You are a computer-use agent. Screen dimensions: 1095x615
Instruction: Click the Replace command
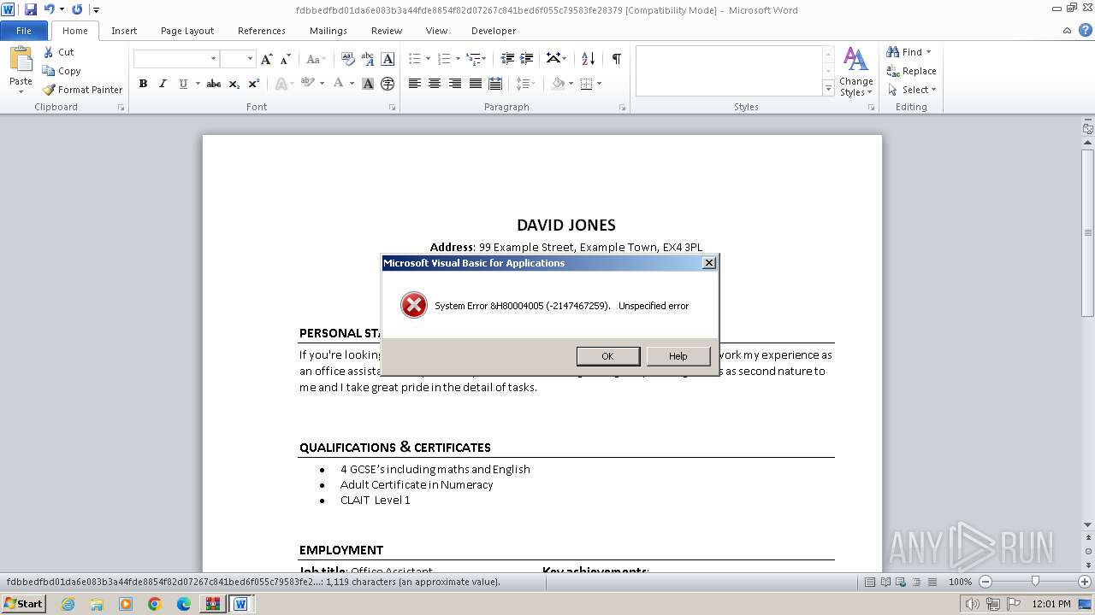pyautogui.click(x=911, y=71)
